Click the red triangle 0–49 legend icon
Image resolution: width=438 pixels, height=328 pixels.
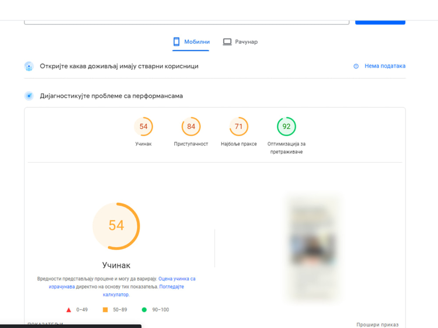click(x=69, y=310)
